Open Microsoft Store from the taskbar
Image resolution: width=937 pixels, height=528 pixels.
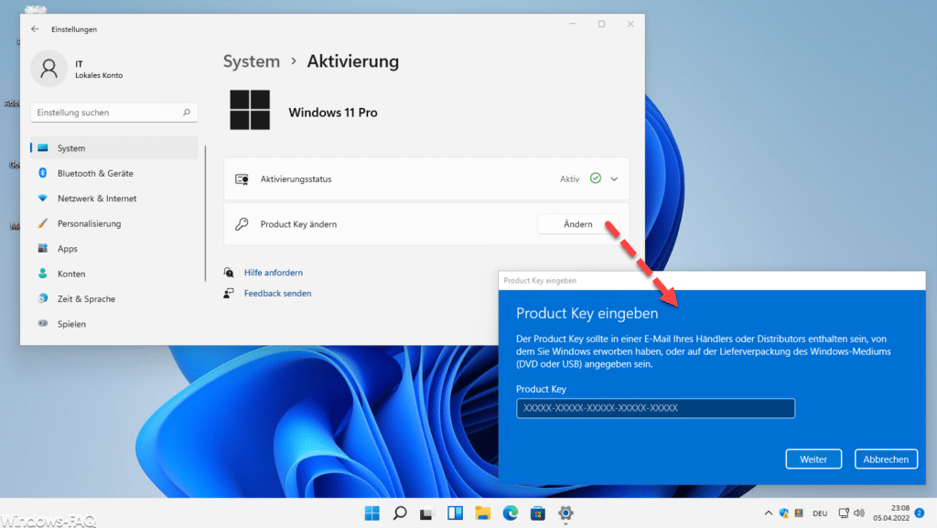point(538,513)
